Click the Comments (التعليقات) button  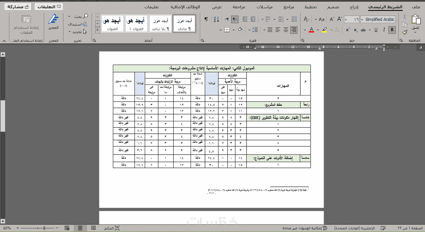point(49,7)
